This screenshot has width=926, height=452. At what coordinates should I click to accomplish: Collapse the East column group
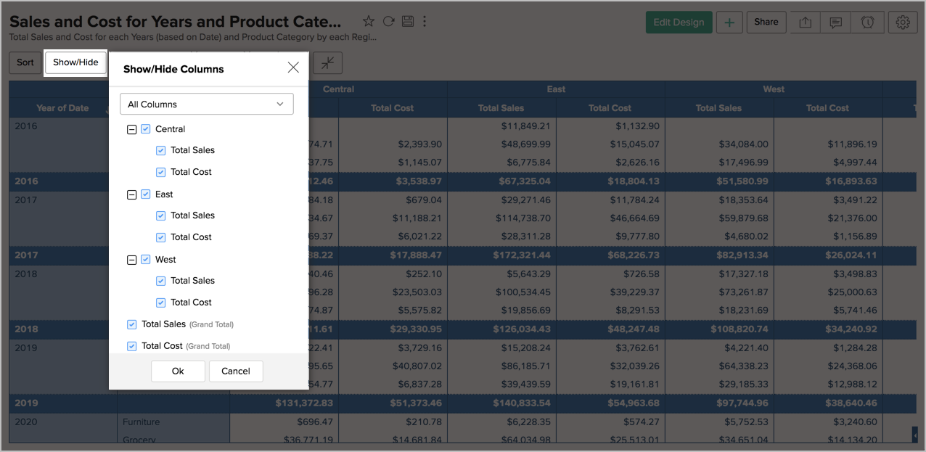(x=131, y=194)
